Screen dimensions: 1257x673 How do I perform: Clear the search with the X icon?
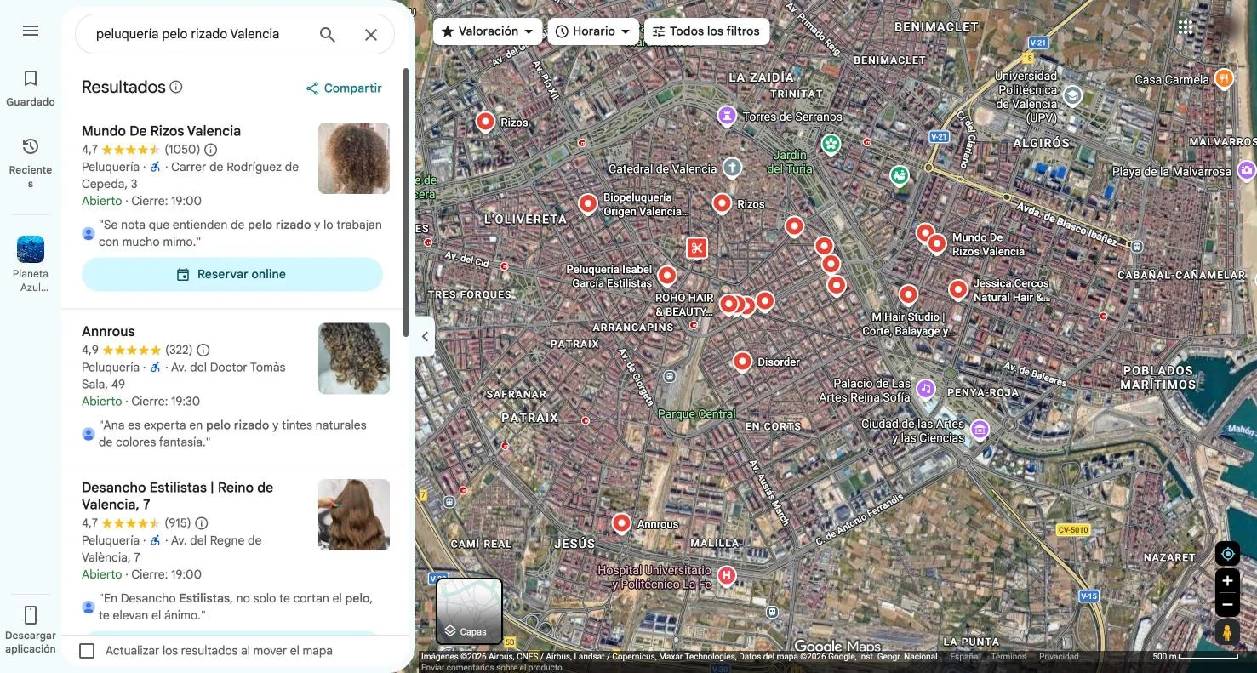point(371,35)
